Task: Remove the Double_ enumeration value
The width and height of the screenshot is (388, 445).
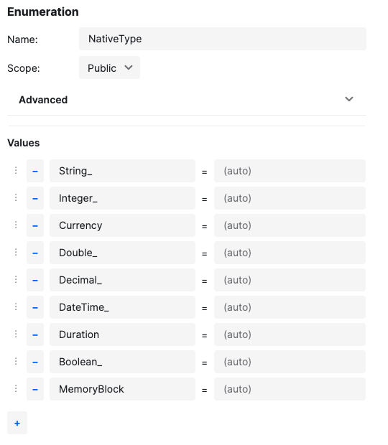Action: click(x=35, y=253)
